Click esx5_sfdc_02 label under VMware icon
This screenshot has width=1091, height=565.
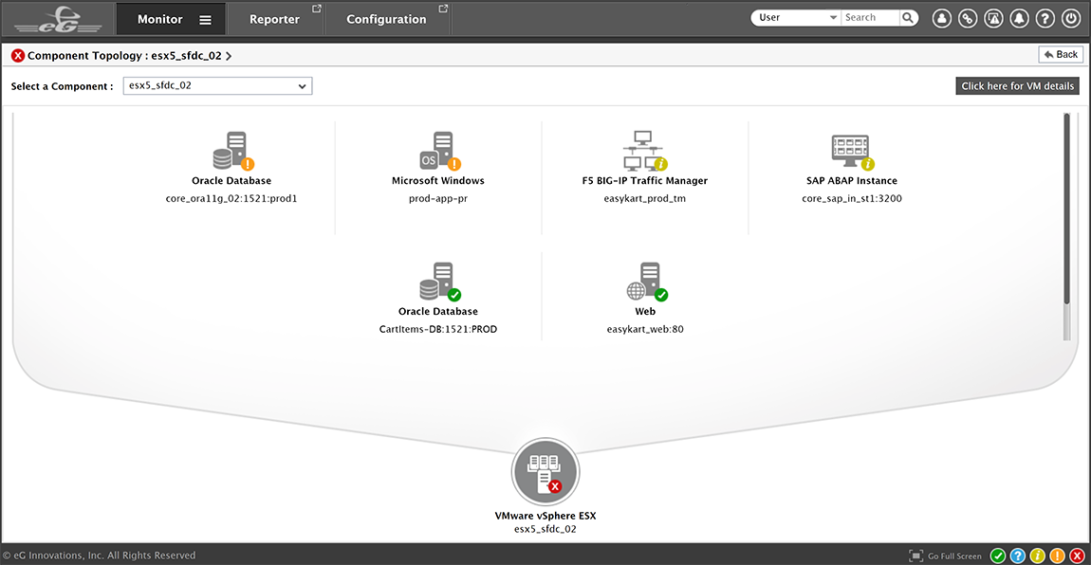point(545,529)
